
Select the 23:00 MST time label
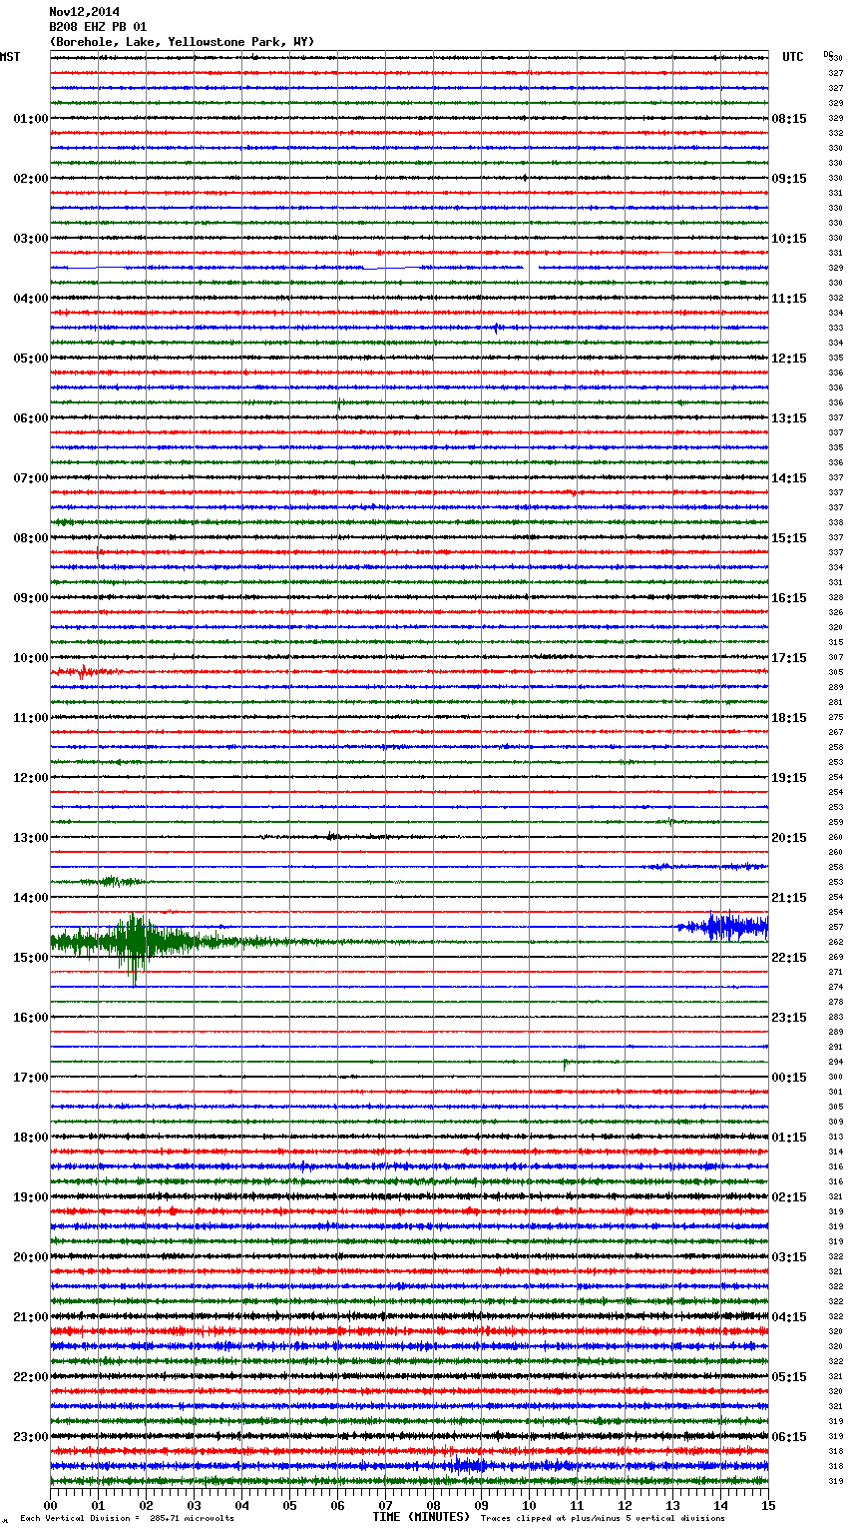[31, 1437]
